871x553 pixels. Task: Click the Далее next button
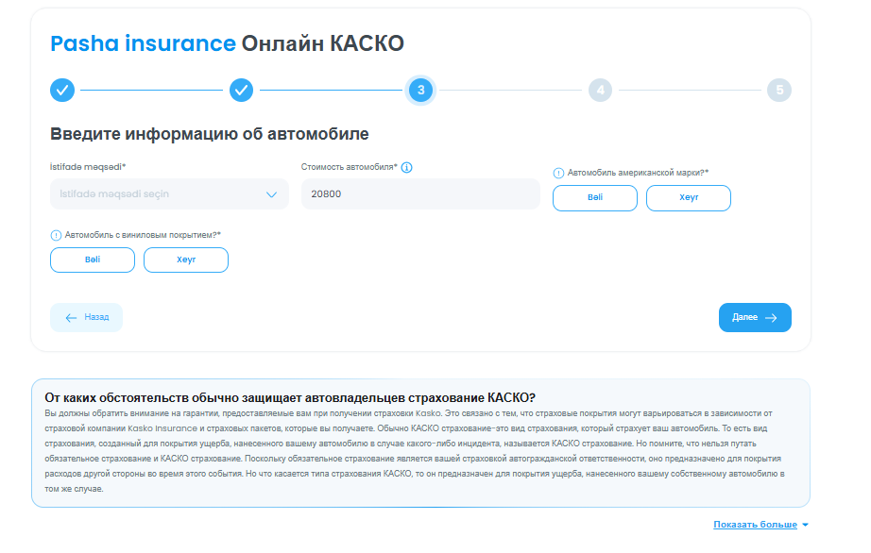coord(755,318)
